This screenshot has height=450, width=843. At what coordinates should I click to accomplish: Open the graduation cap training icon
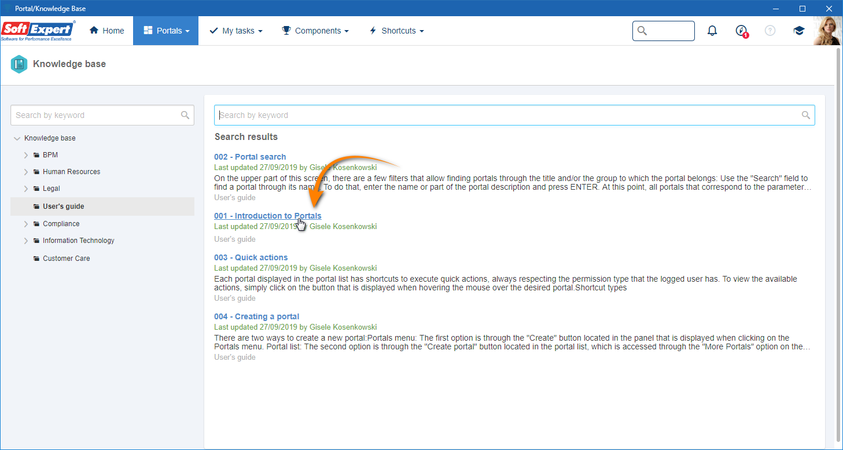click(799, 31)
